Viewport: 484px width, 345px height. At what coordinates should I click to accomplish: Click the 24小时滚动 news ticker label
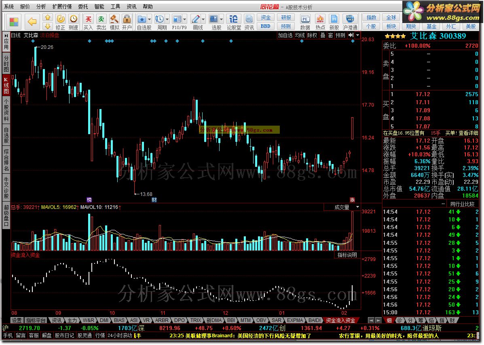click(120, 335)
